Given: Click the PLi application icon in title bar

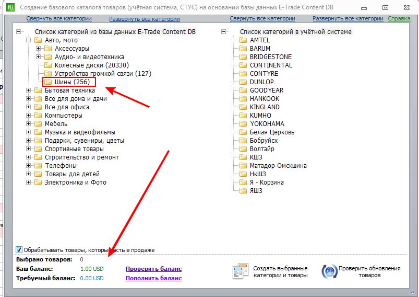Looking at the screenshot, I should click(10, 7).
